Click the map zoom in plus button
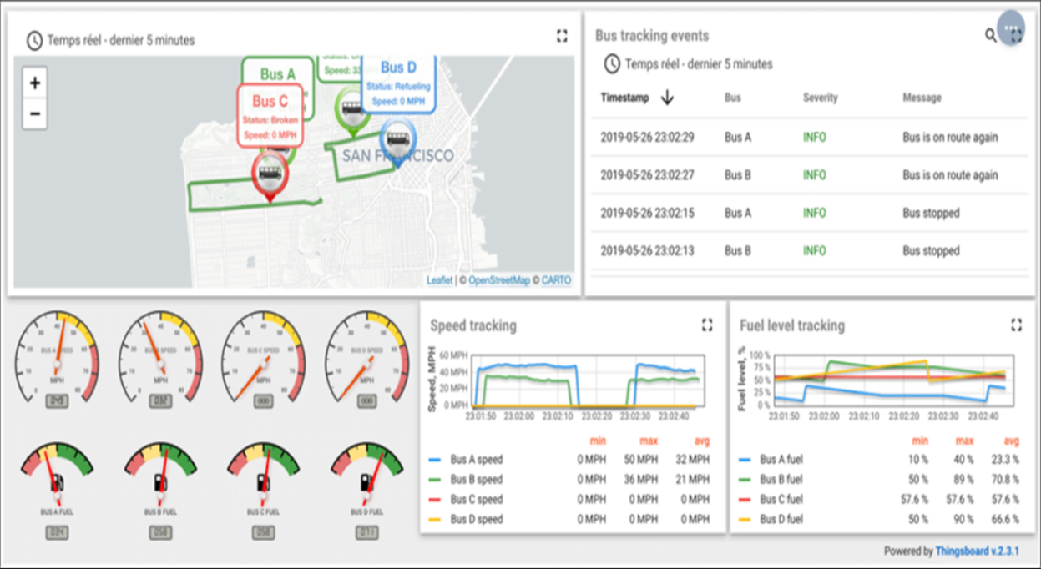This screenshot has height=569, width=1041. point(34,83)
